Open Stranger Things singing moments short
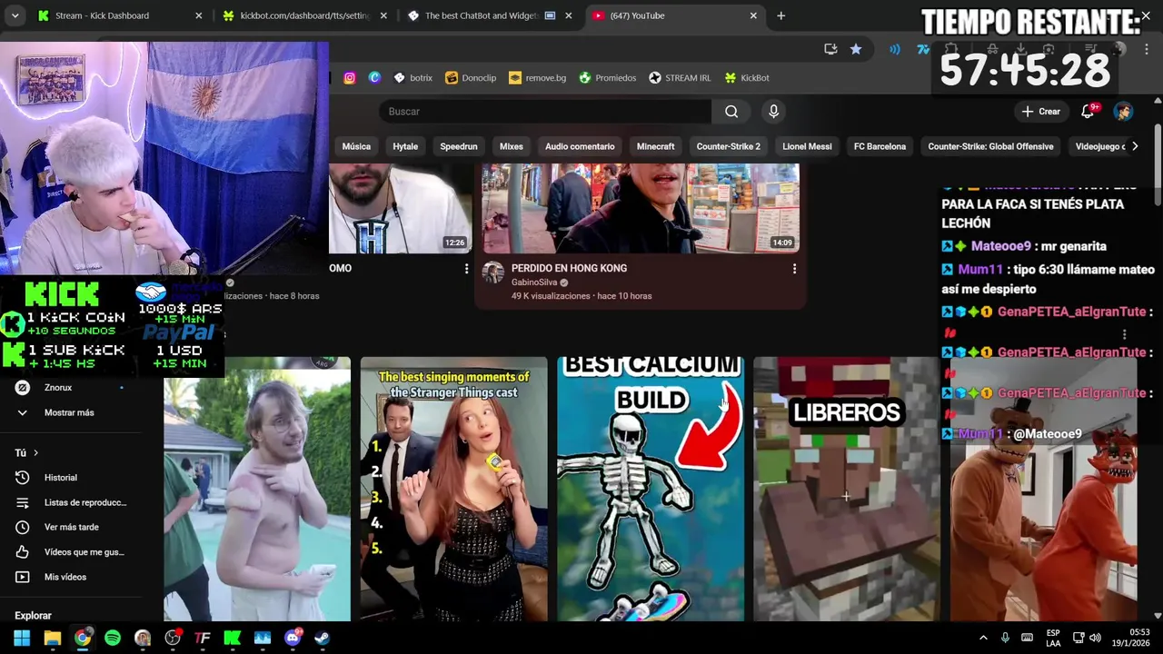This screenshot has width=1163, height=654. [454, 489]
